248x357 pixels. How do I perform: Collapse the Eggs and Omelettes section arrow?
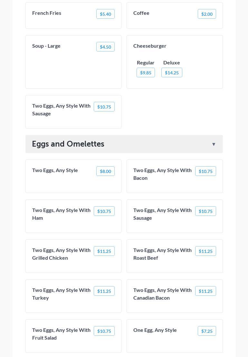pyautogui.click(x=214, y=144)
